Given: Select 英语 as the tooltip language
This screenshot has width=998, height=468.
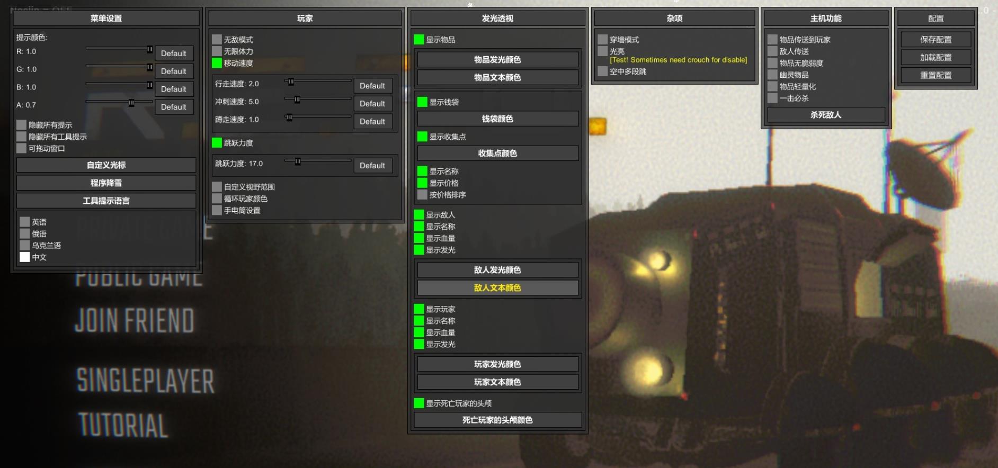Looking at the screenshot, I should point(25,222).
